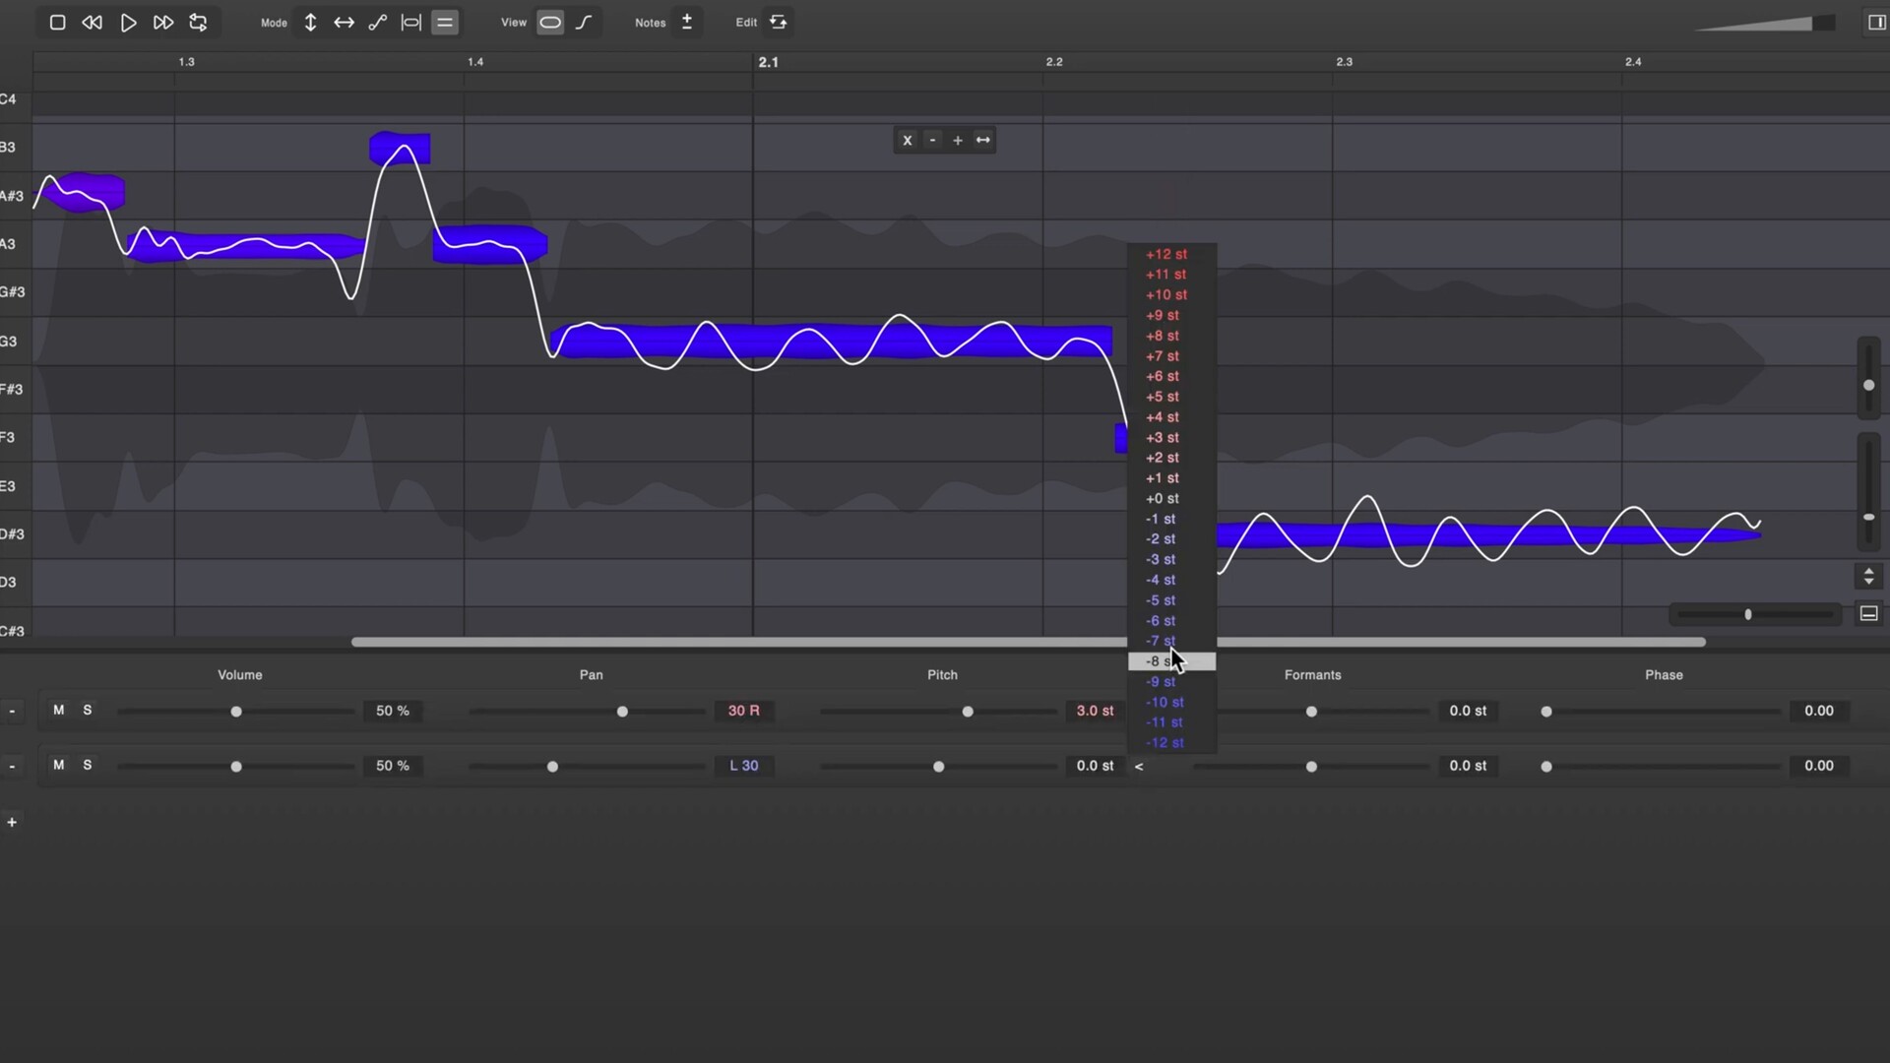The width and height of the screenshot is (1890, 1063).
Task: Select the vertical pitch mode tool
Action: click(310, 22)
